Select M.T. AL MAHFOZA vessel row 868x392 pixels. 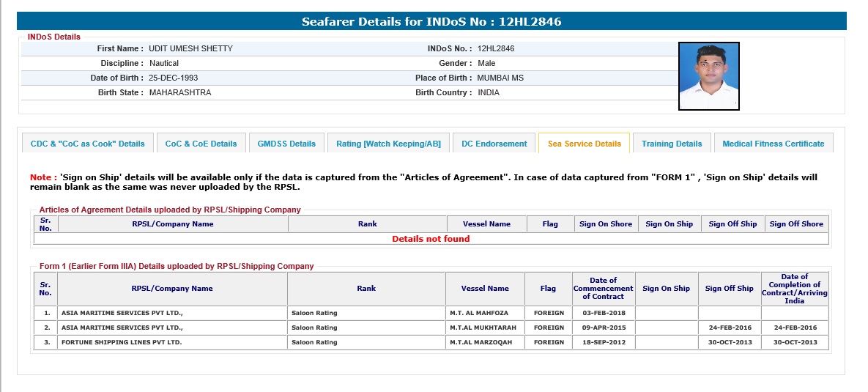[x=484, y=313]
